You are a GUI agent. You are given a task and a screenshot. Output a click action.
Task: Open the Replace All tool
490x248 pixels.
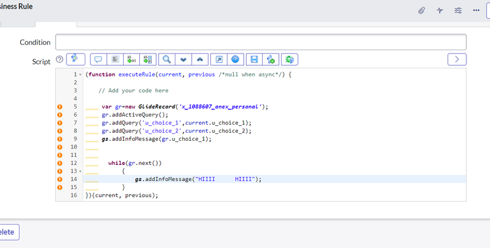coord(148,59)
